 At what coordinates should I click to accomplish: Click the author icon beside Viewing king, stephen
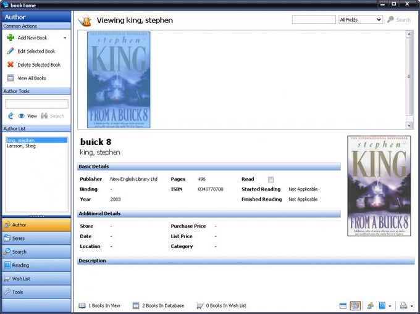pos(85,20)
